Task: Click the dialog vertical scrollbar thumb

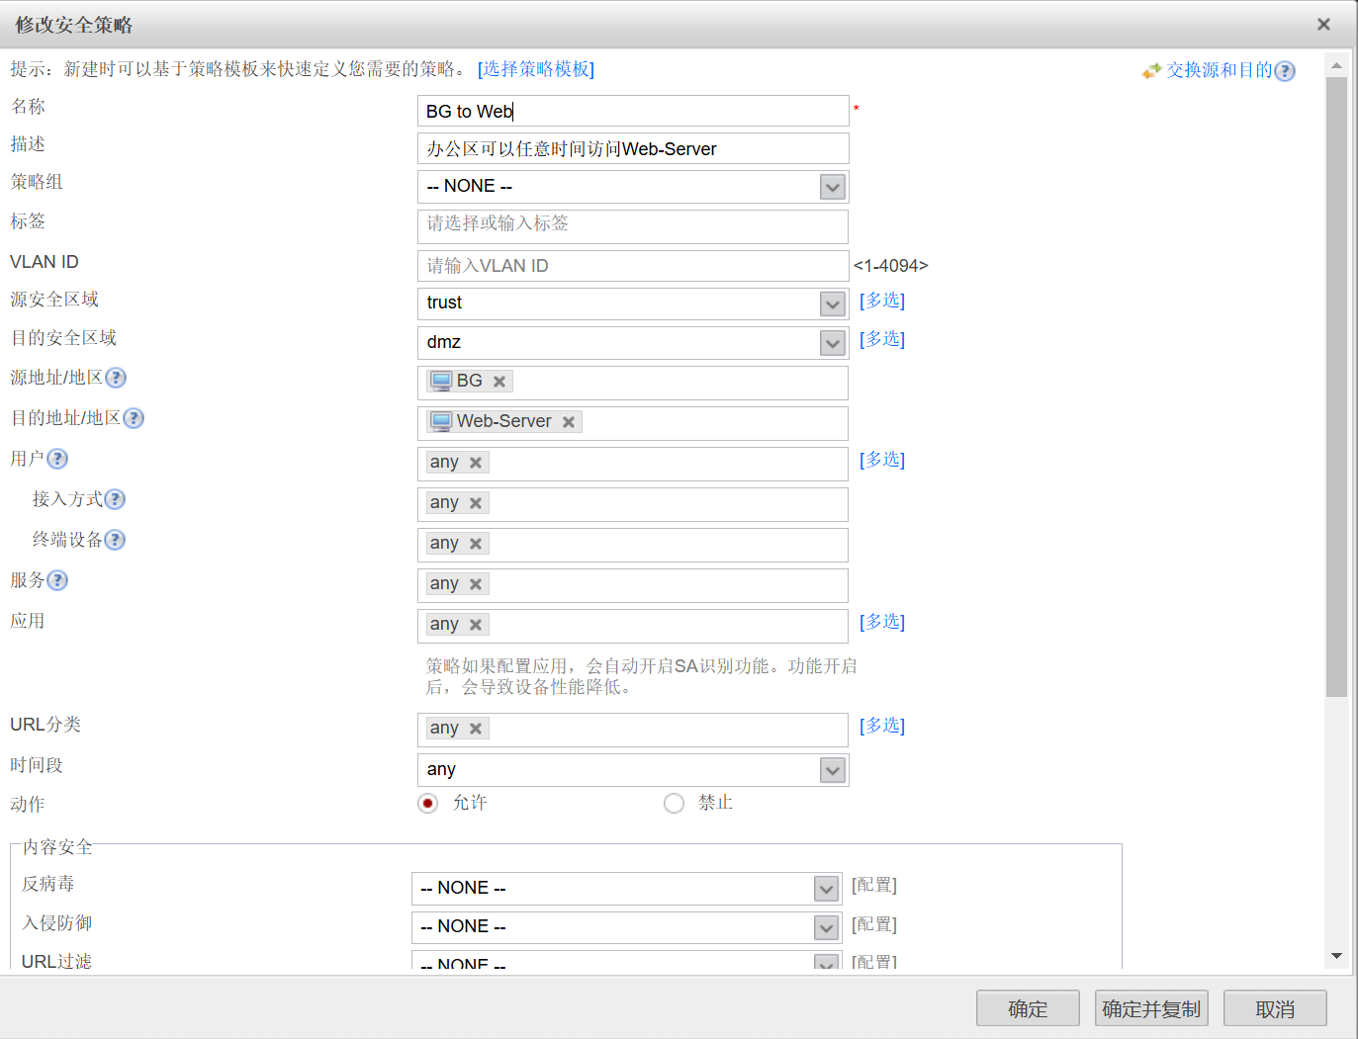Action: click(x=1336, y=387)
